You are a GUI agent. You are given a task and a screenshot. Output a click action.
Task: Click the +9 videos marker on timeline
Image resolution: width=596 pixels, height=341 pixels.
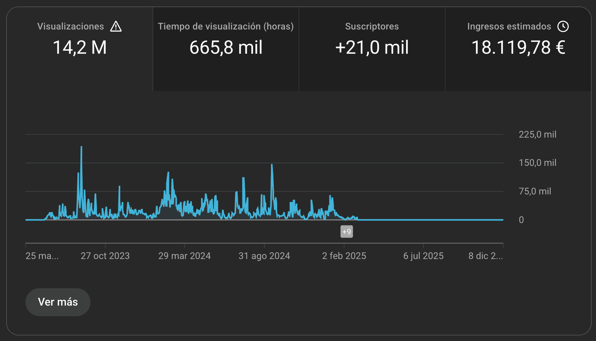pyautogui.click(x=346, y=232)
